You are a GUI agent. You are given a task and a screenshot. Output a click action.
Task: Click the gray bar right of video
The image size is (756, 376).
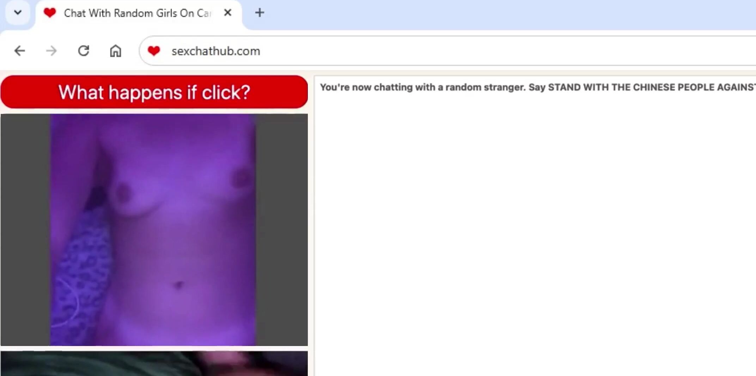point(282,229)
